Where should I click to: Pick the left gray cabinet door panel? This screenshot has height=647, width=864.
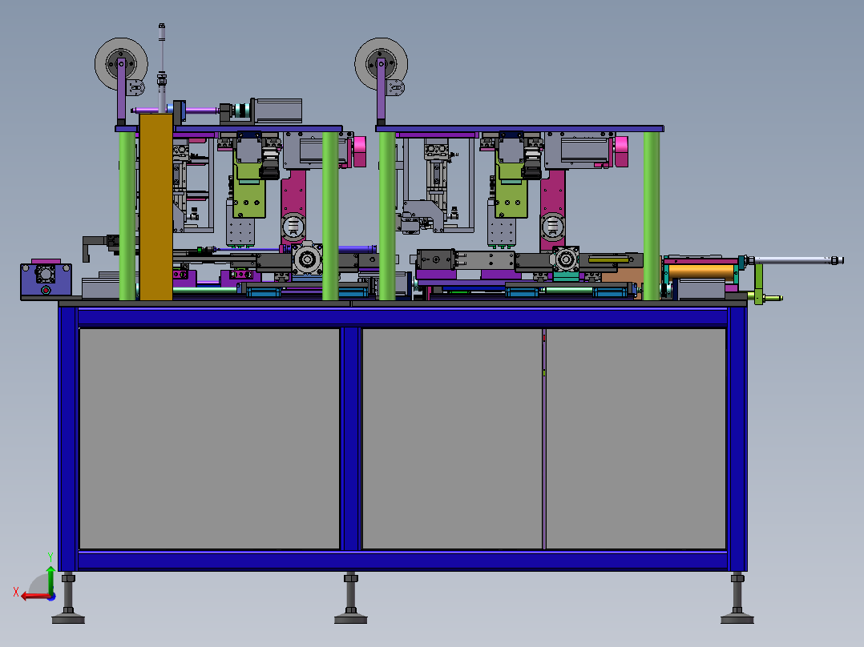pos(209,438)
